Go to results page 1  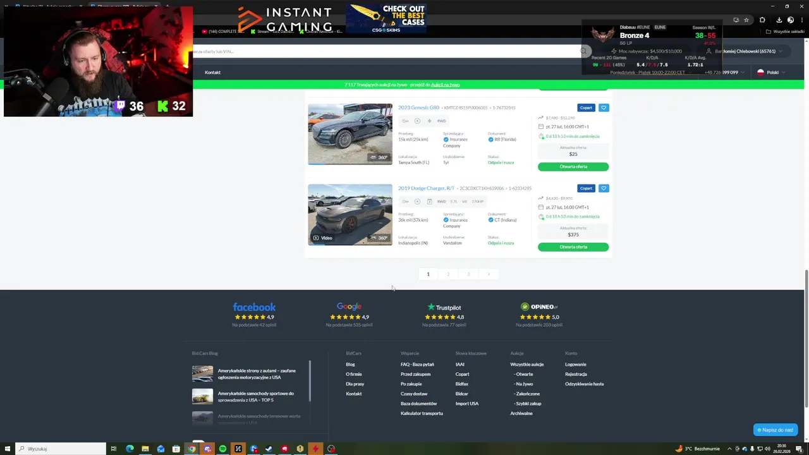click(428, 274)
